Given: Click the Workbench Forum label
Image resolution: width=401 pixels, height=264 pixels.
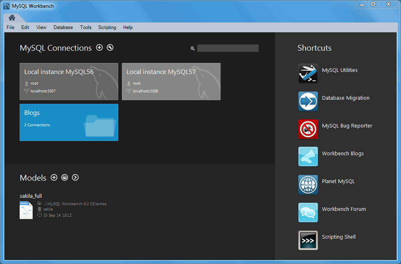Looking at the screenshot, I should tap(344, 209).
